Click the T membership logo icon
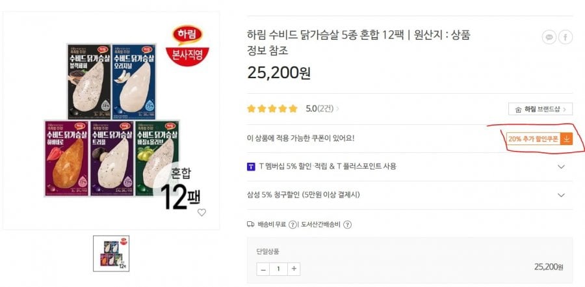This screenshot has height=287, width=585. pyautogui.click(x=251, y=167)
